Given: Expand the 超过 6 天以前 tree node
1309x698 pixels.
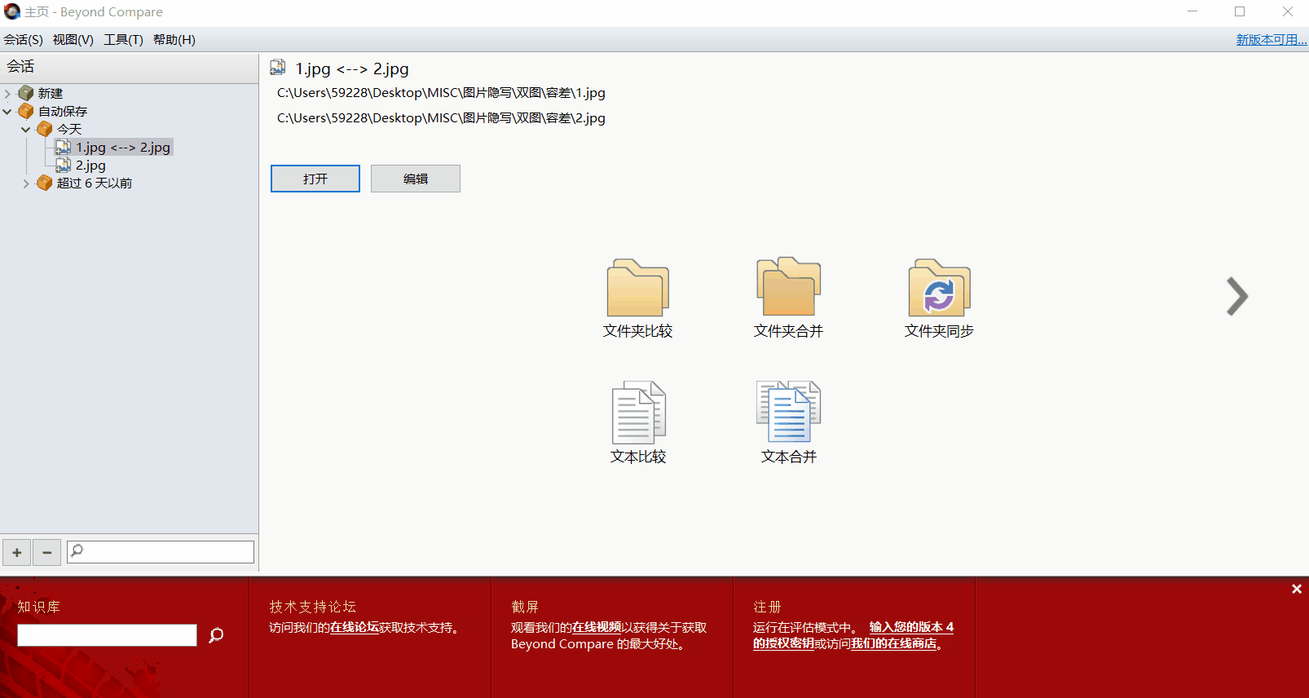Looking at the screenshot, I should click(26, 183).
